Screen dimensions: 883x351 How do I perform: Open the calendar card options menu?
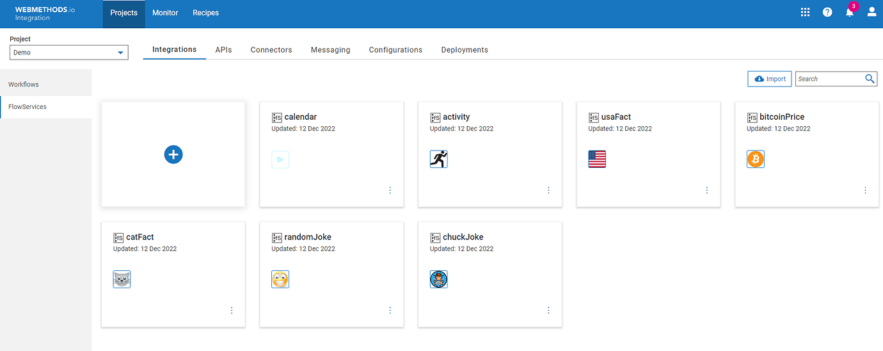point(390,190)
